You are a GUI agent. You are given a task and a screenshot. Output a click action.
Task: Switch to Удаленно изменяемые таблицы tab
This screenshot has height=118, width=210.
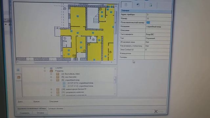click(31, 108)
